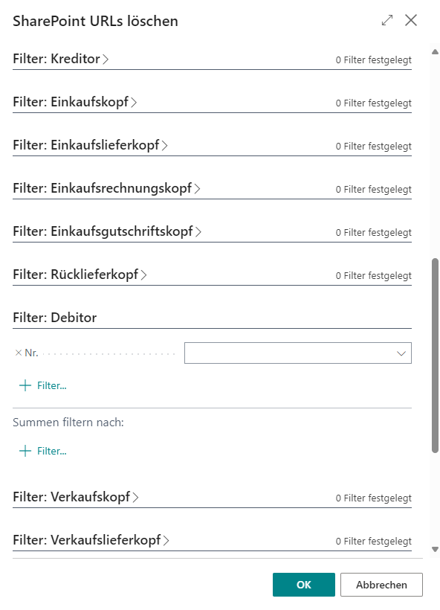Screen dimensions: 440x610
Task: Expand the dialog to full screen
Action: (387, 21)
